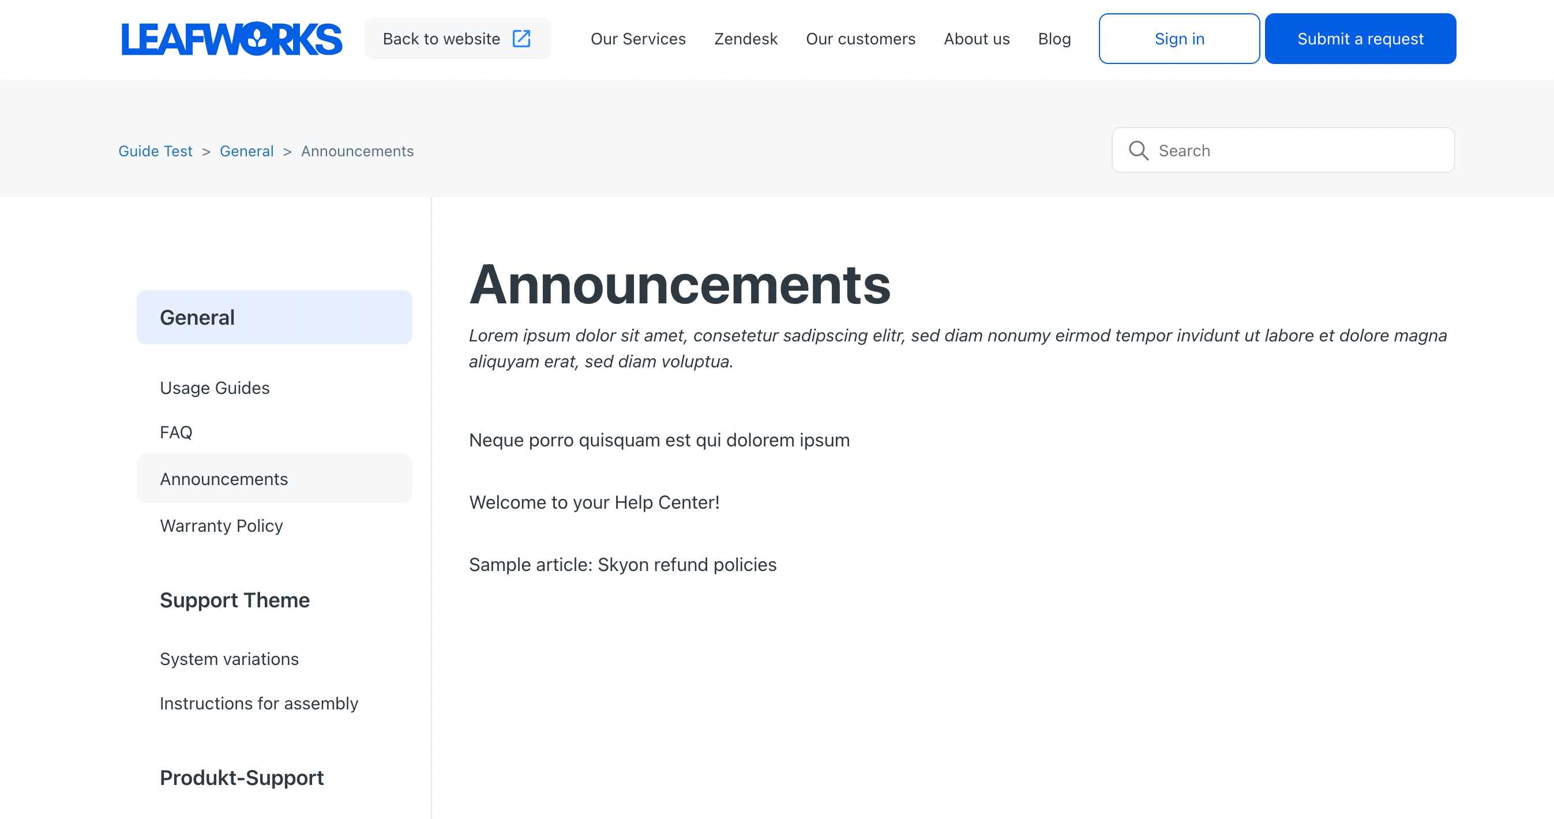The height and width of the screenshot is (819, 1554).
Task: Navigate to General breadcrumb link
Action: coord(246,151)
